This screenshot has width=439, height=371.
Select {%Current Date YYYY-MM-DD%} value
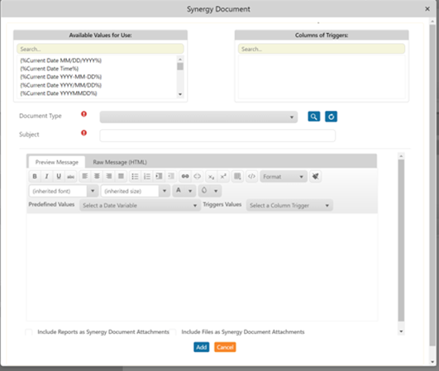coord(60,77)
